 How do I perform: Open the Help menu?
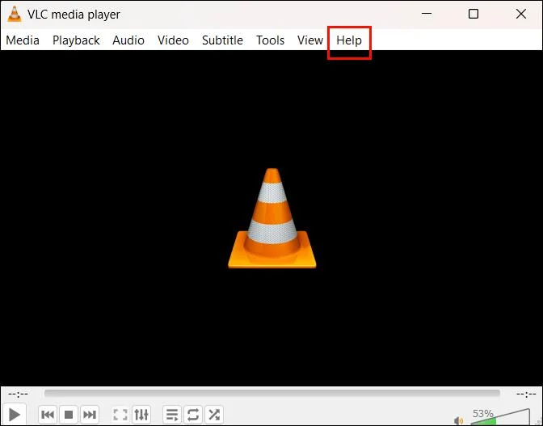(349, 40)
